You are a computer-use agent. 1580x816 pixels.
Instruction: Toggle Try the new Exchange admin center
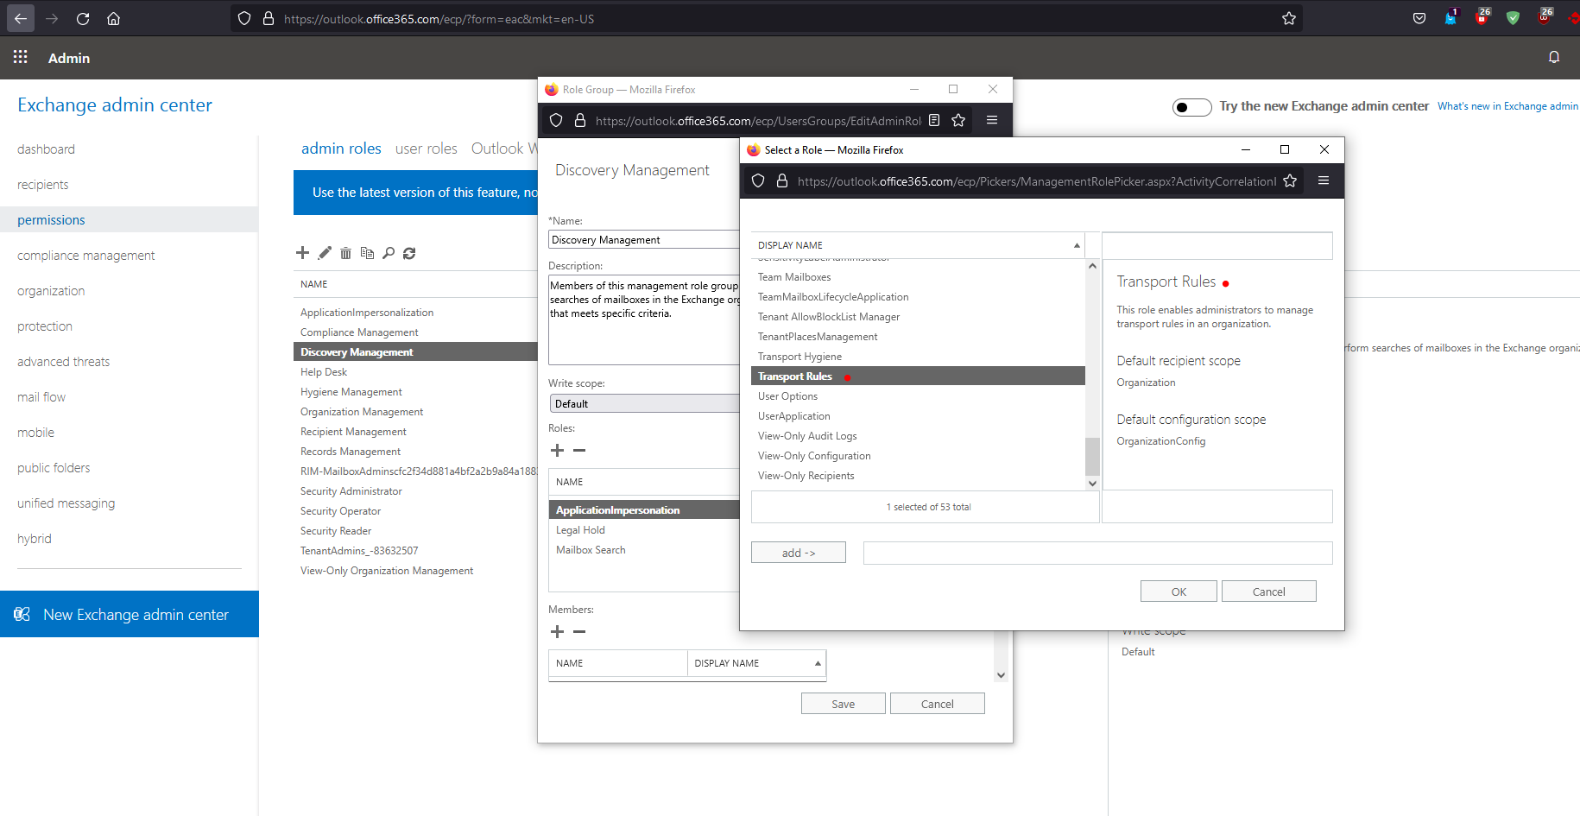coord(1191,107)
